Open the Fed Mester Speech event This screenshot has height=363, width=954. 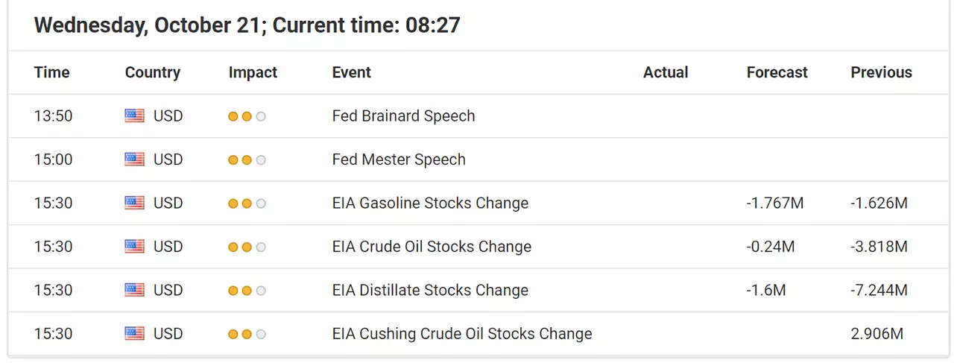pos(399,160)
